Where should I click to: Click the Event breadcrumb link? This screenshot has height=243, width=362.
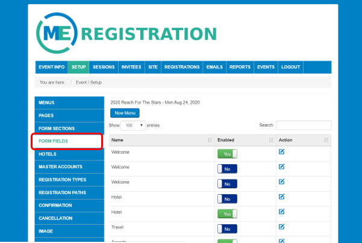(x=81, y=82)
